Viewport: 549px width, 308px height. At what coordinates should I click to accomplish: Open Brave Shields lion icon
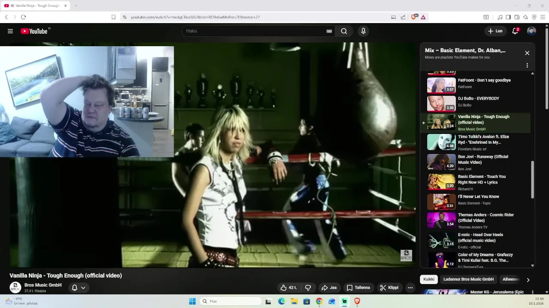[414, 17]
